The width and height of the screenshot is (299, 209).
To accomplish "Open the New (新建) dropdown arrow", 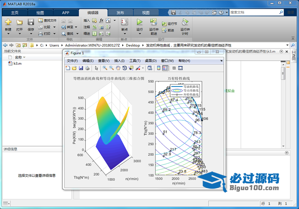I will tap(8, 34).
